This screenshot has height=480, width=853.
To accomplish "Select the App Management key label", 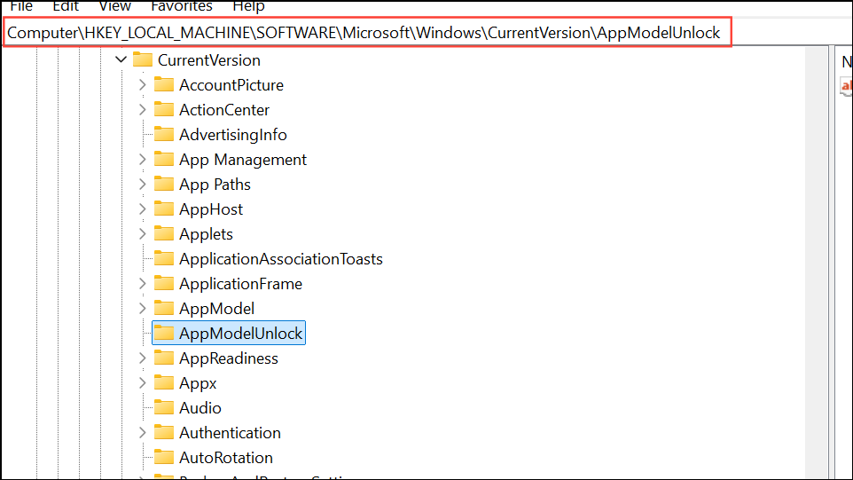I will [243, 160].
